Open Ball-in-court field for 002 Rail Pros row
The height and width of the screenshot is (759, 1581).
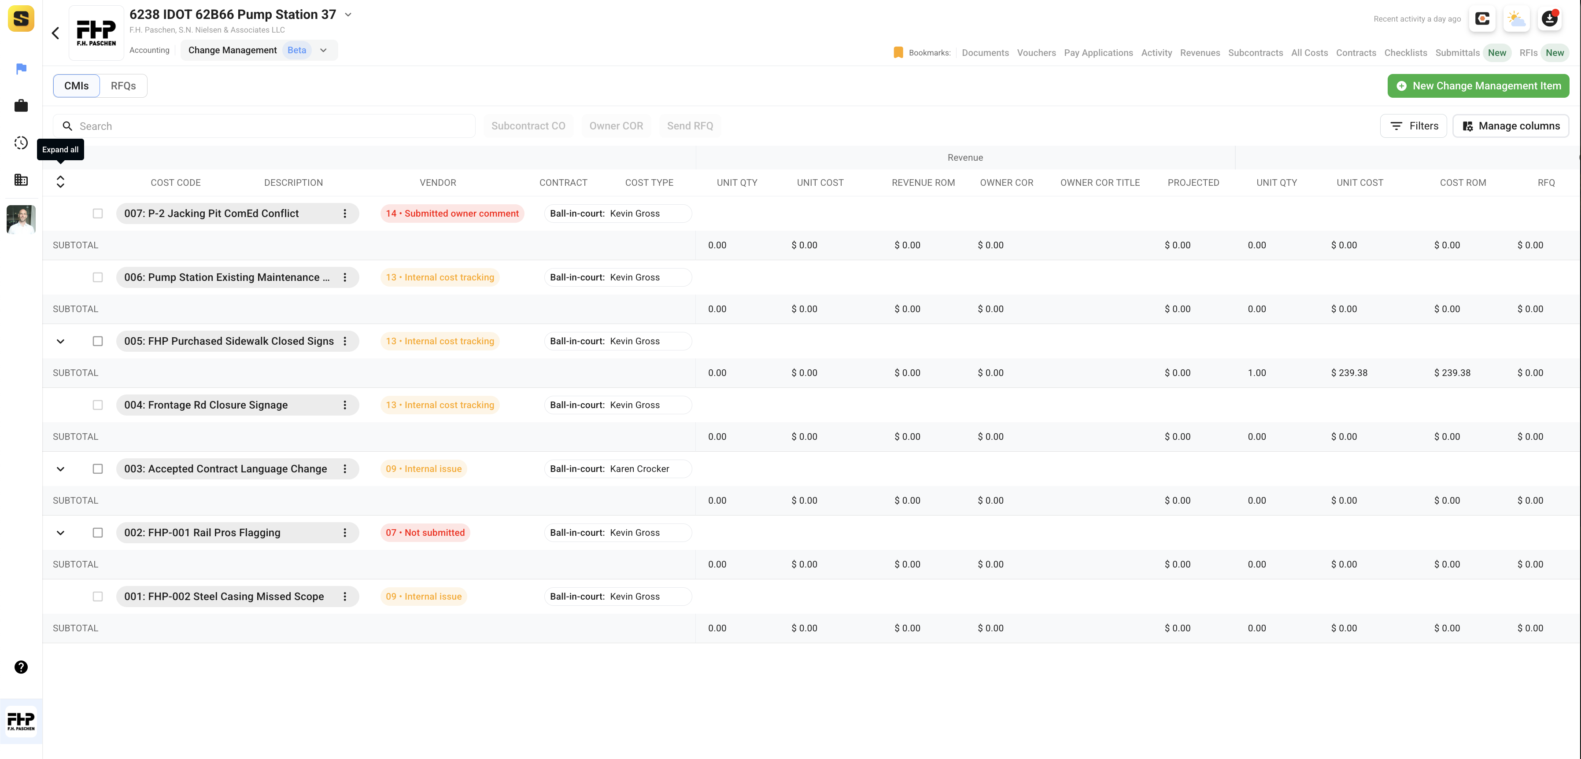(617, 533)
